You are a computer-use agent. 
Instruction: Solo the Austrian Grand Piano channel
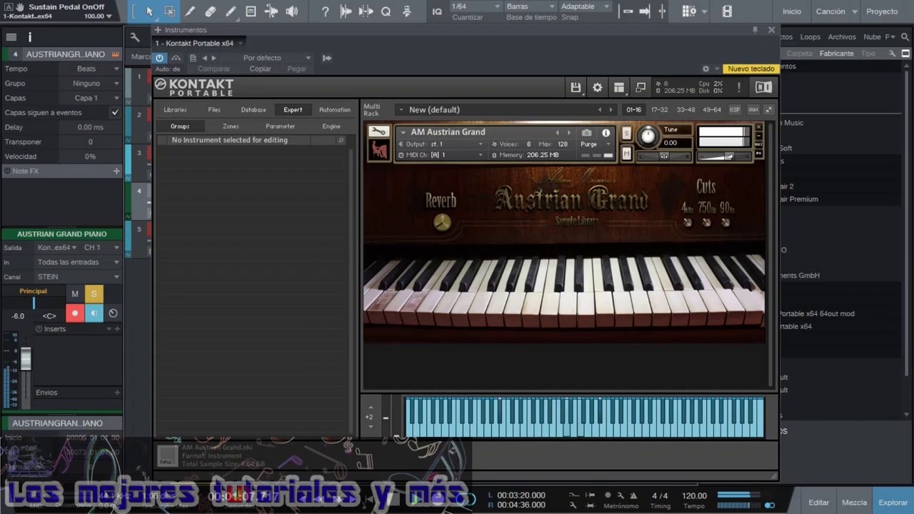click(x=94, y=293)
